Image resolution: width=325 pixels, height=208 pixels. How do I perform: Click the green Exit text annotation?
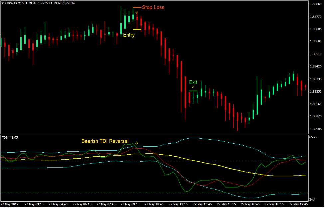pos(193,82)
